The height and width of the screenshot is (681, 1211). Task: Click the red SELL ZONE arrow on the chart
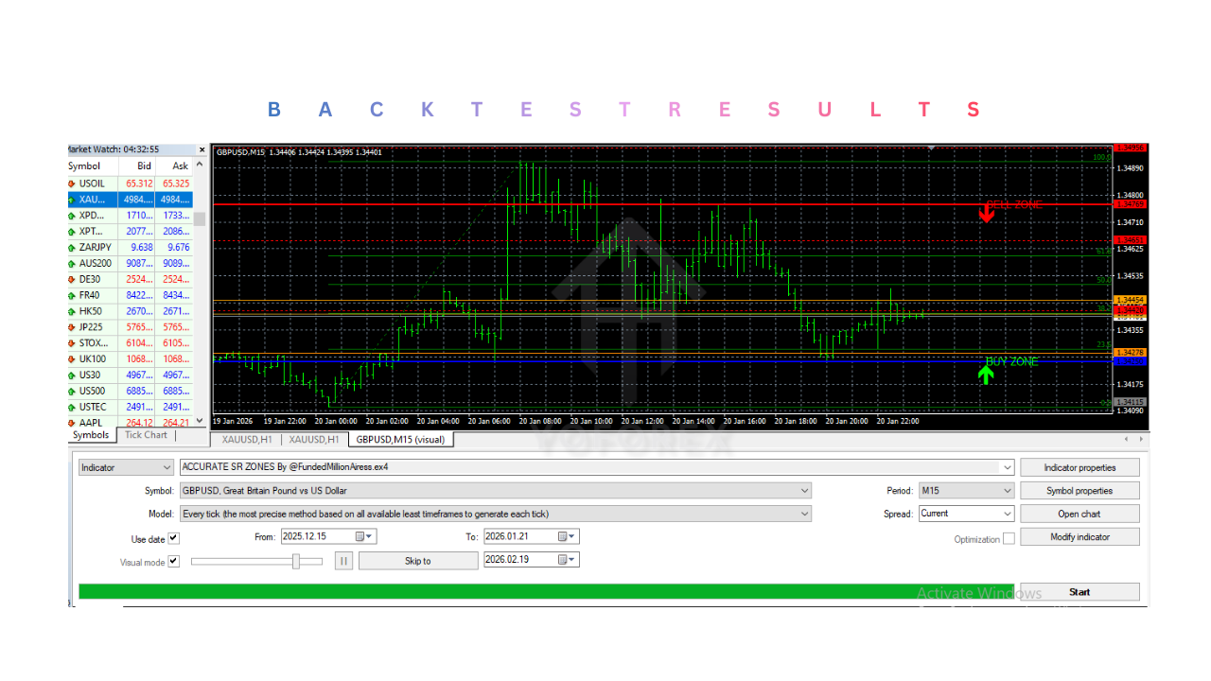987,214
